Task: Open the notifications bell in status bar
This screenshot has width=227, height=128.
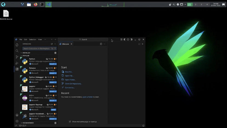Action: pos(143,126)
